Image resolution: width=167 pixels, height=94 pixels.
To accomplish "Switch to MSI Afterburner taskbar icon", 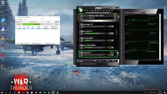I will click(57, 92).
